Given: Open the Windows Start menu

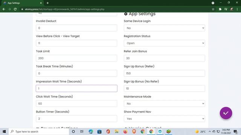Looking at the screenshot, I should coord(4,132).
